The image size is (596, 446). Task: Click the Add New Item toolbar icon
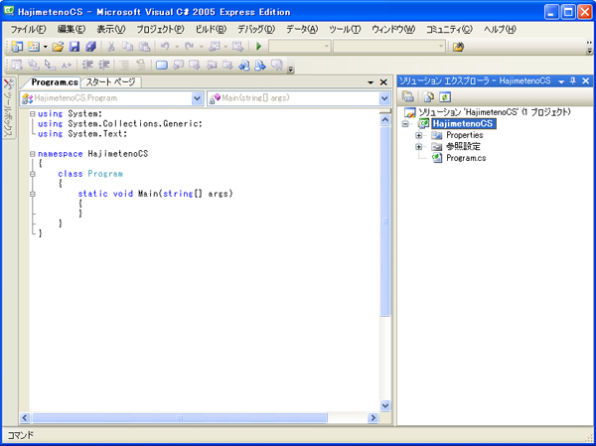click(34, 47)
